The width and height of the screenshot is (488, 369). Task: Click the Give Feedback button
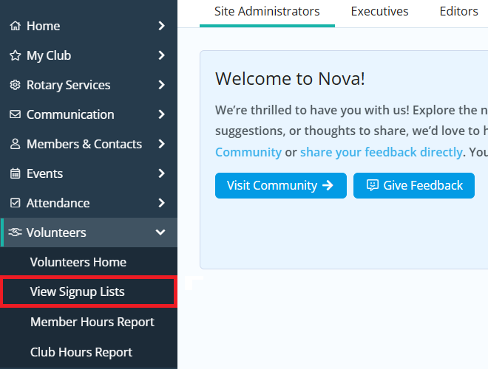[414, 185]
